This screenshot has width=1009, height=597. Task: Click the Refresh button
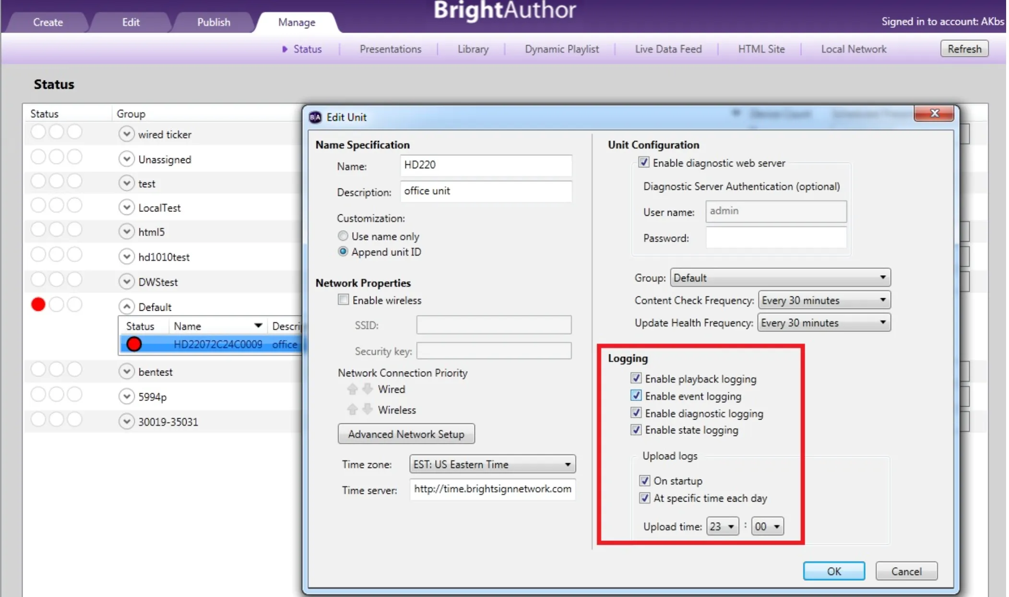[x=964, y=49]
